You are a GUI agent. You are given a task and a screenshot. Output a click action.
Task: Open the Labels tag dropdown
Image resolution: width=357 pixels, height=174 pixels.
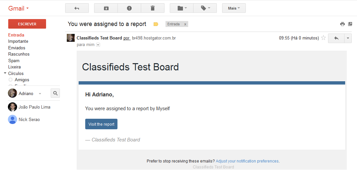click(205, 8)
